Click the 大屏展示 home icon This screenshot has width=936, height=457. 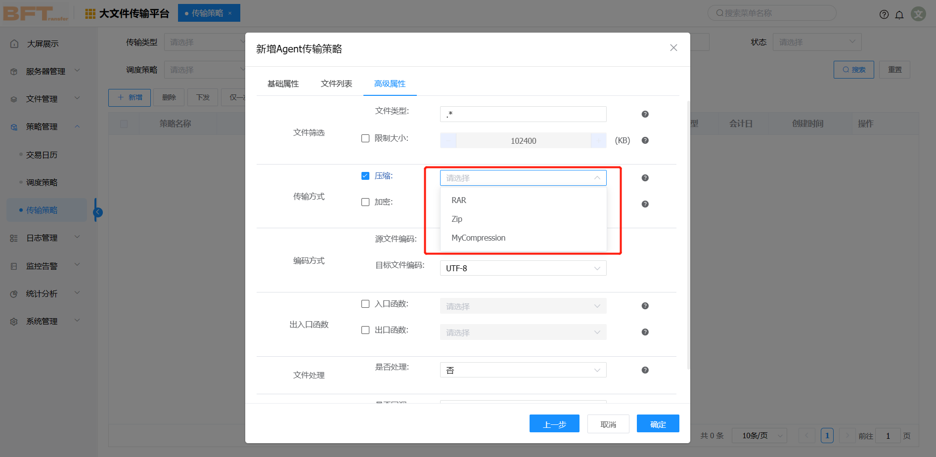tap(14, 44)
